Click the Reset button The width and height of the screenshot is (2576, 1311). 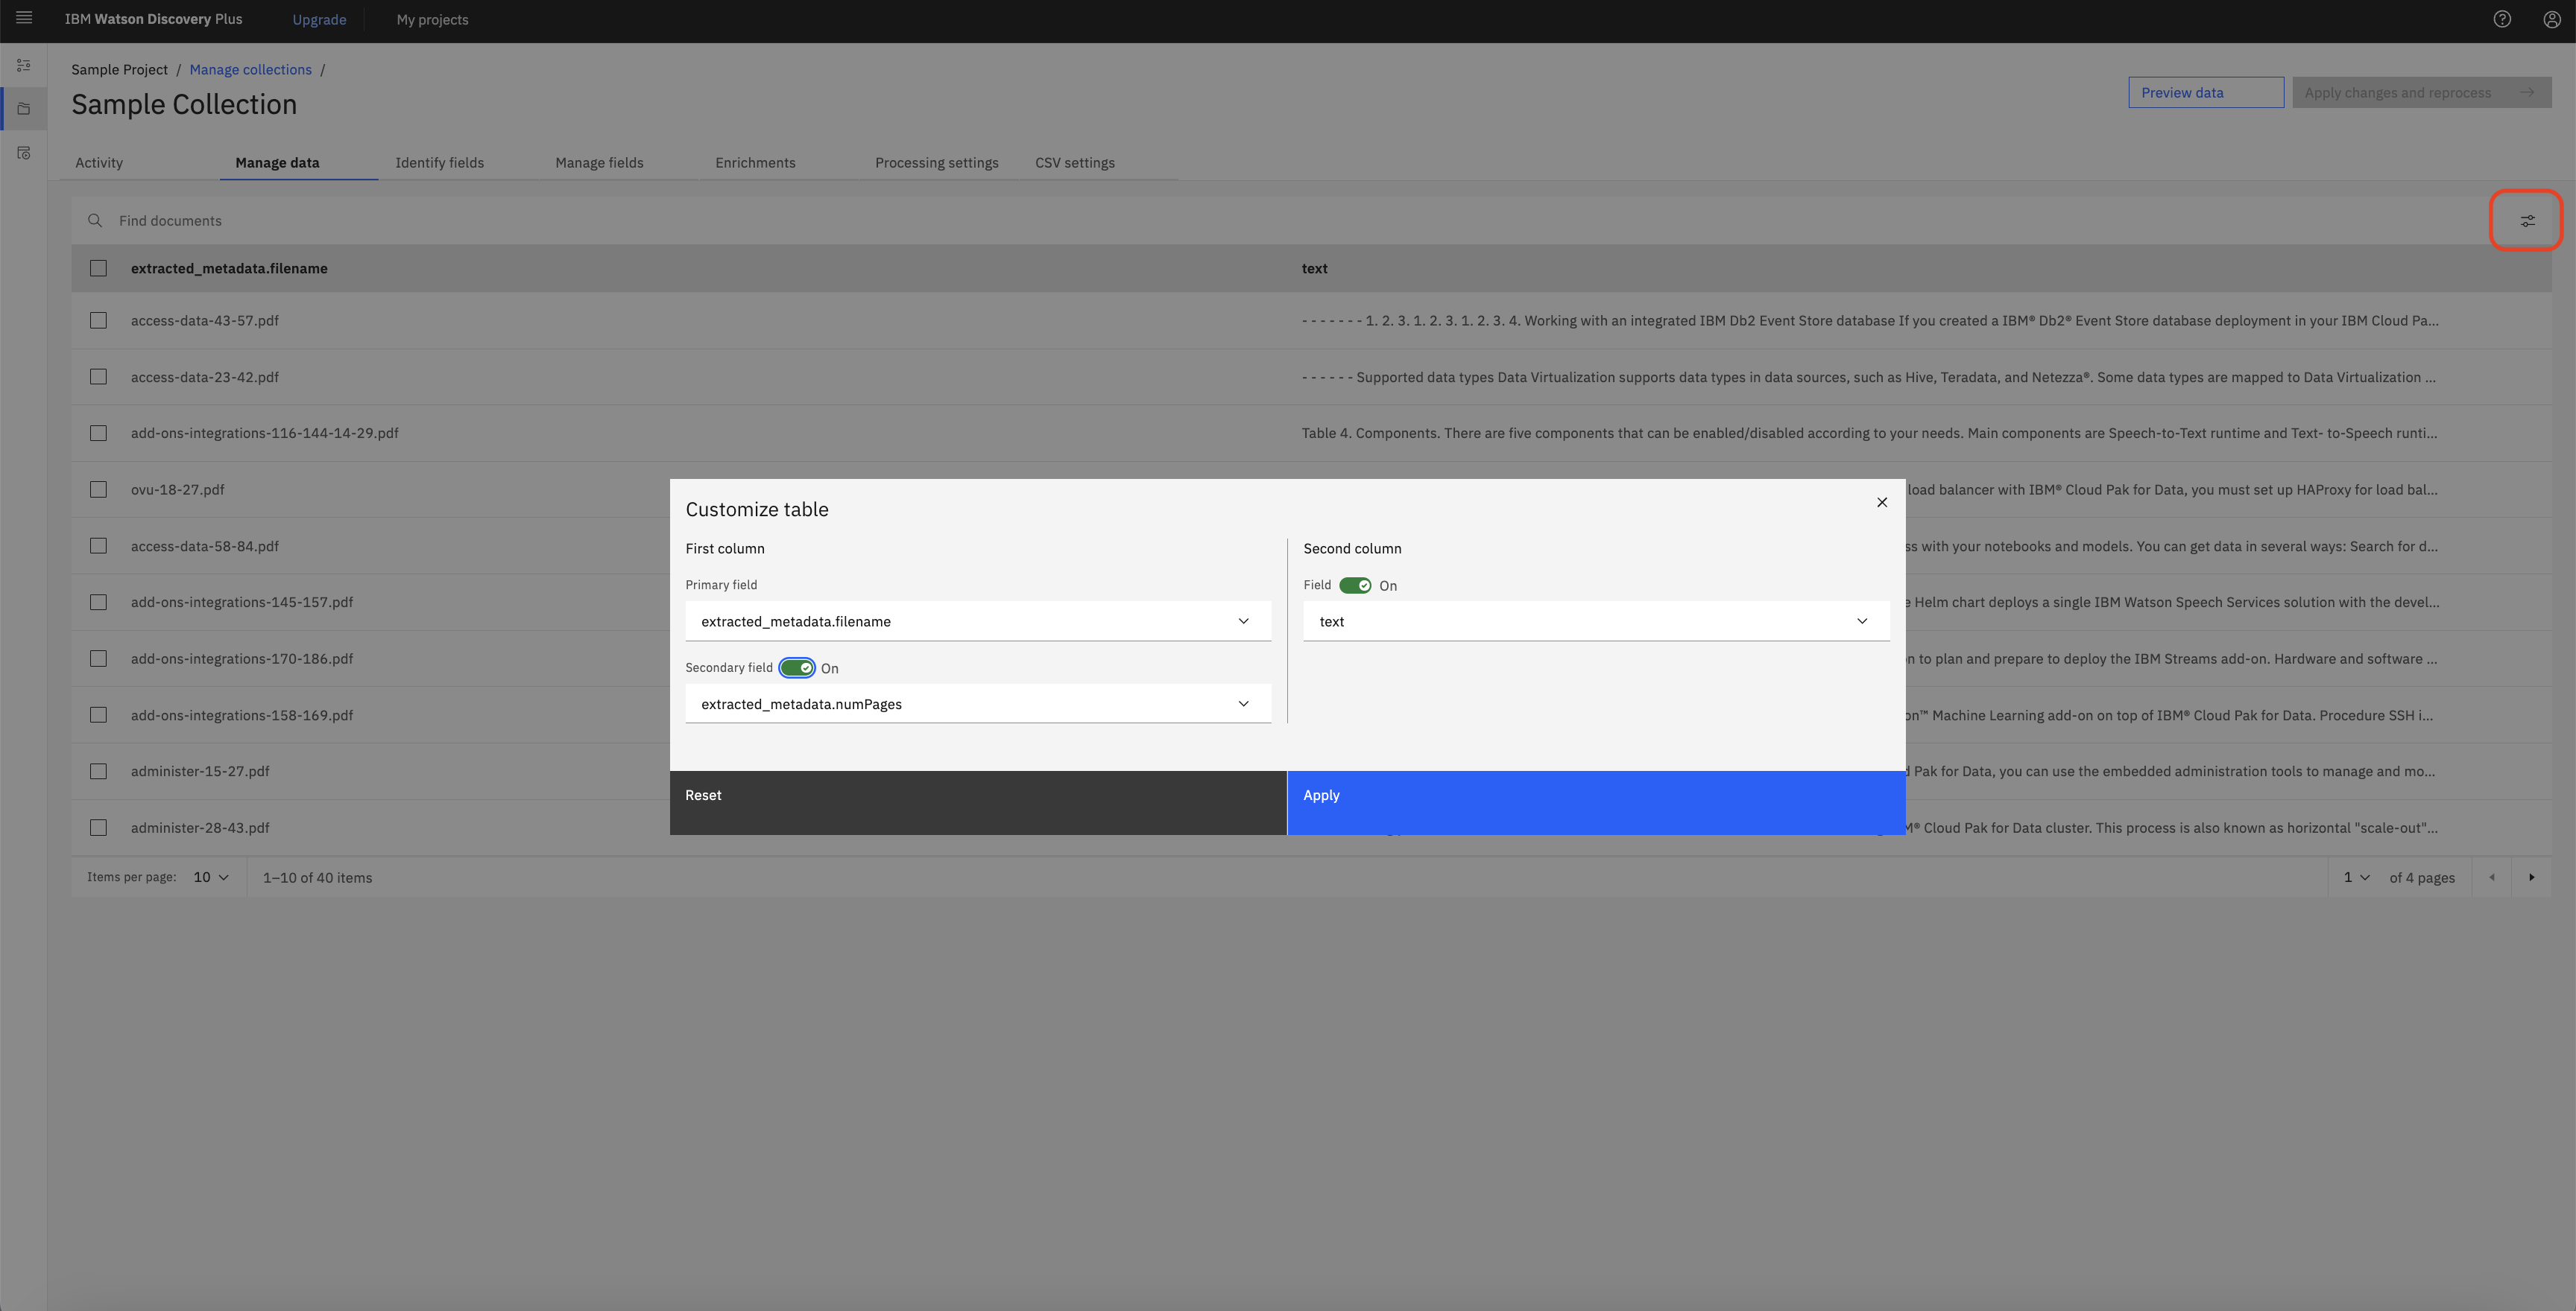click(978, 802)
